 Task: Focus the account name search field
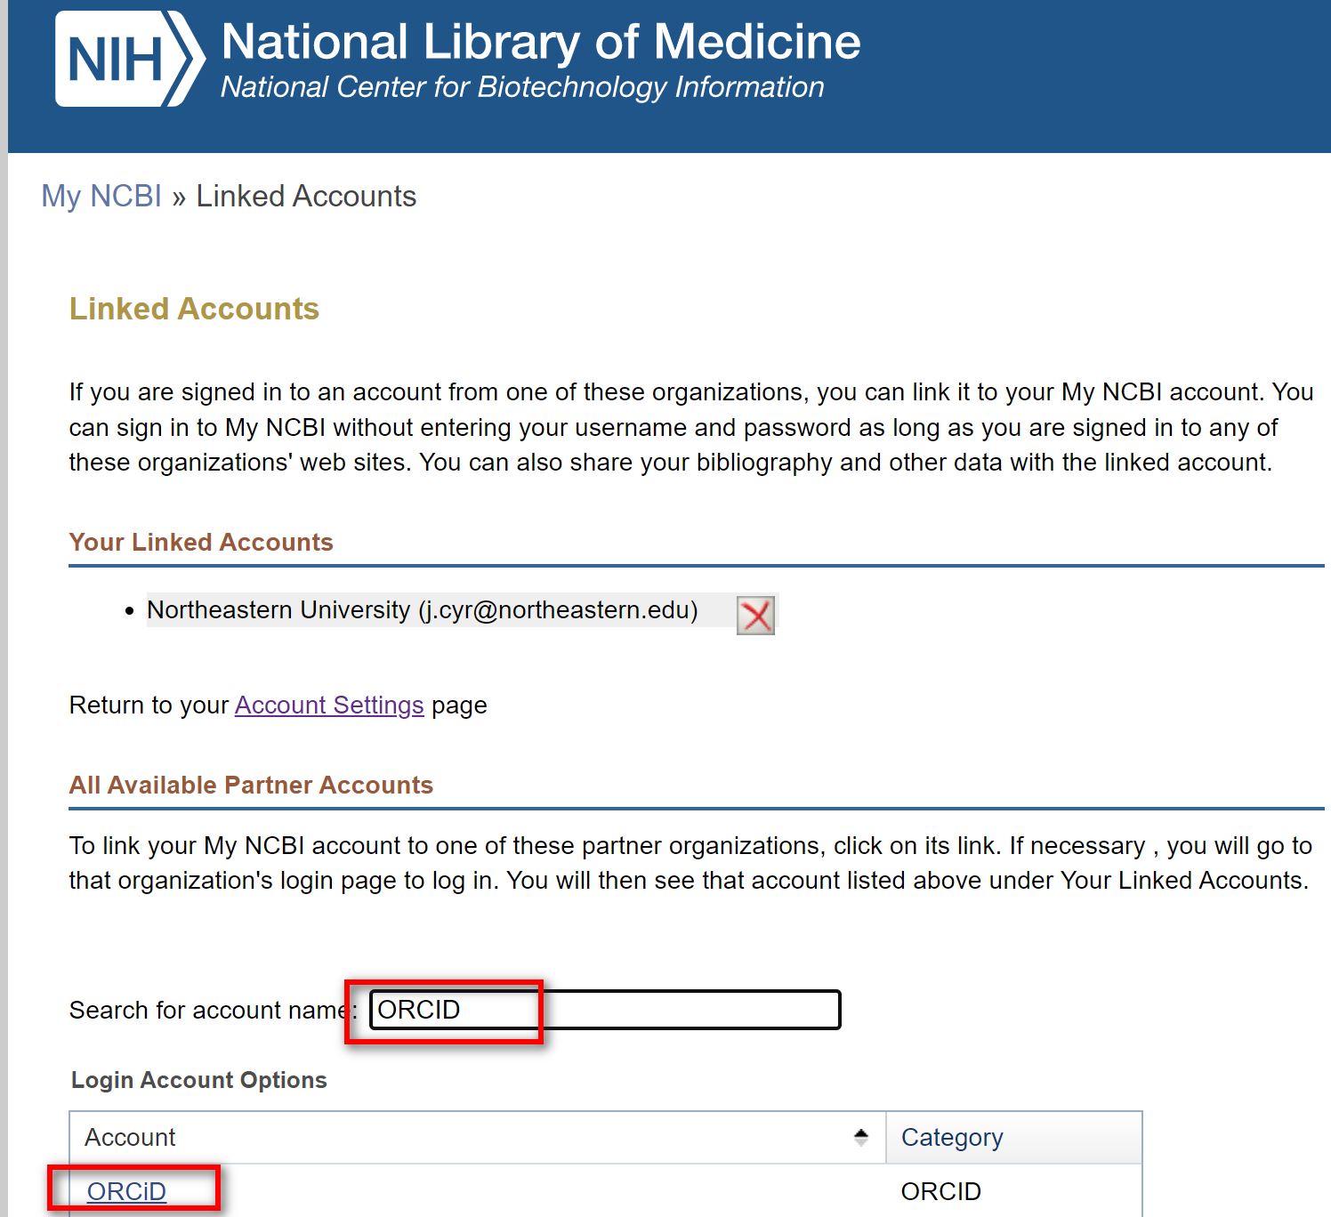[x=605, y=1010]
